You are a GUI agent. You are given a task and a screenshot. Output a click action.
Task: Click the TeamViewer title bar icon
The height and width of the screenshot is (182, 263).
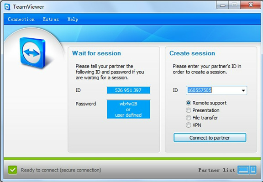tap(7, 7)
